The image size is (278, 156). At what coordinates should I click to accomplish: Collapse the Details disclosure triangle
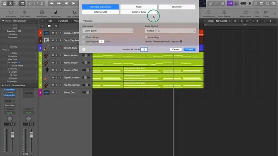coord(84,21)
